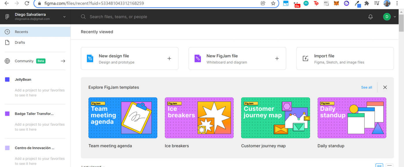The height and width of the screenshot is (167, 404).
Task: Click the Figma logo icon
Action: point(8,17)
